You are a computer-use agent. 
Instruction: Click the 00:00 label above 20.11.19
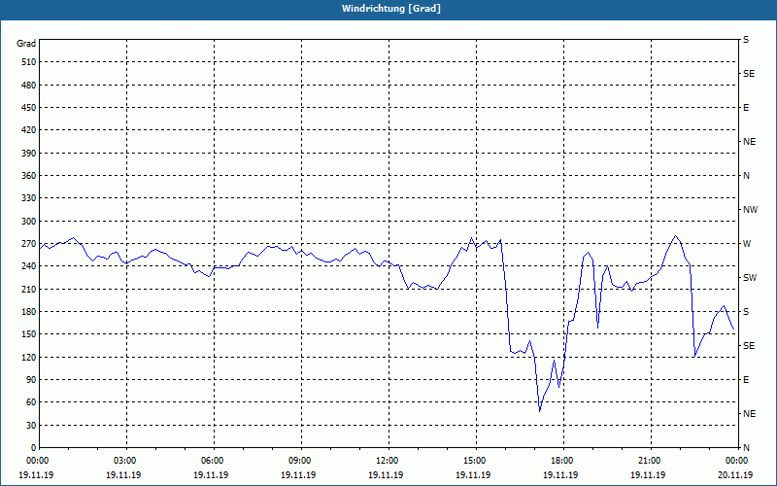[738, 461]
